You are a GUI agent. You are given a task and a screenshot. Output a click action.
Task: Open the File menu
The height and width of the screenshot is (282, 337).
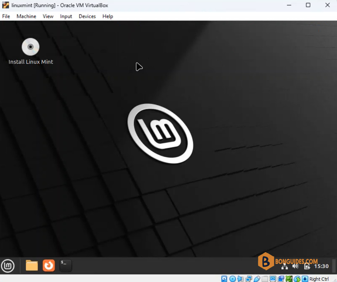coord(6,16)
